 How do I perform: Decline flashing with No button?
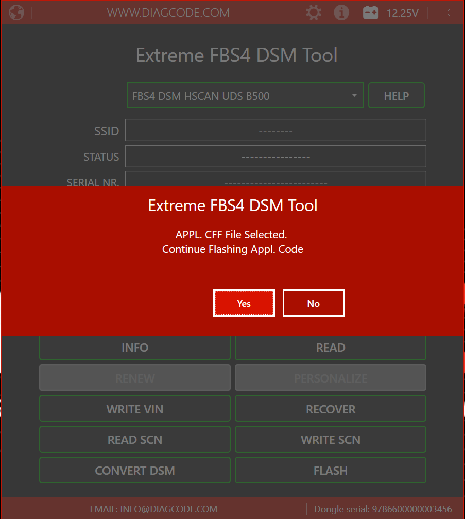[x=313, y=303]
